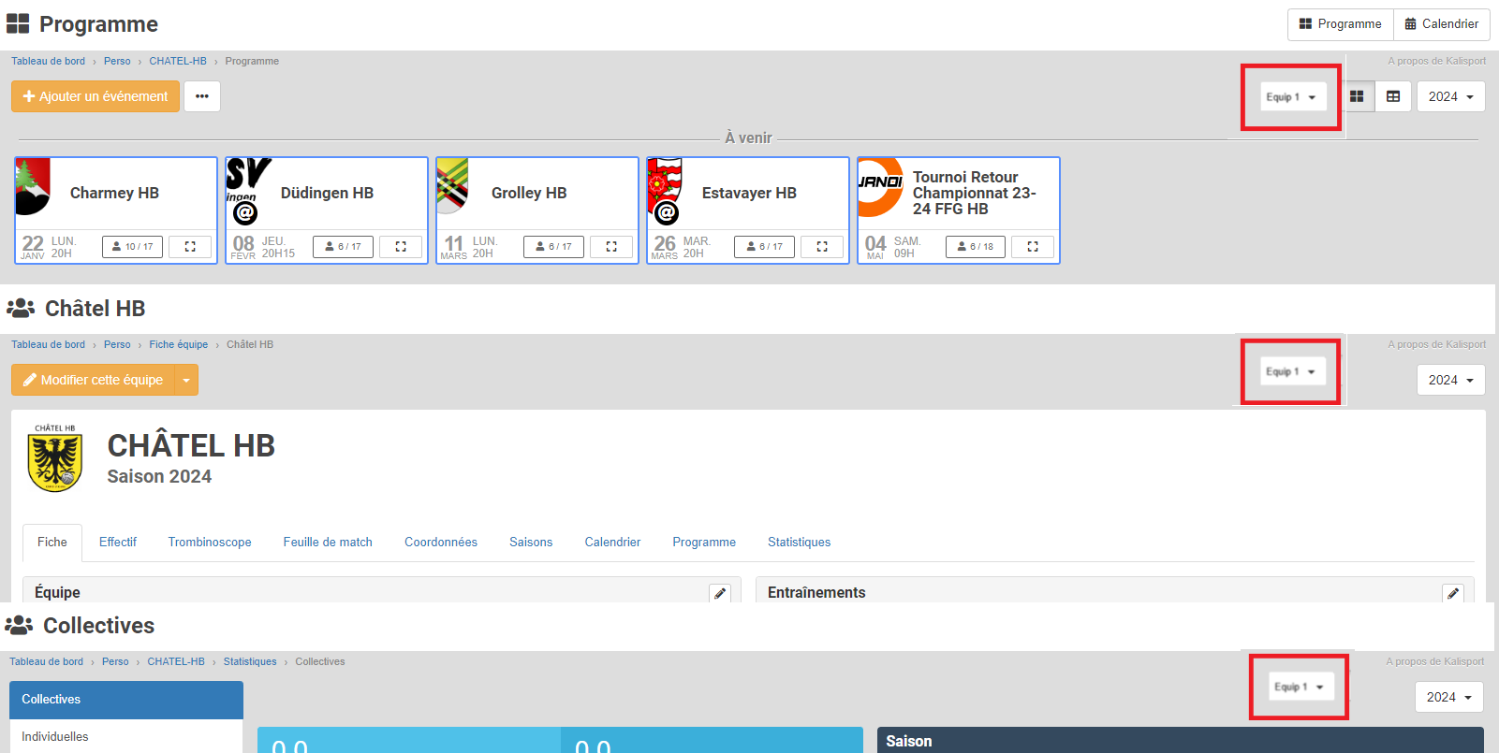
Task: Click the three-dots more options button
Action: coord(202,96)
